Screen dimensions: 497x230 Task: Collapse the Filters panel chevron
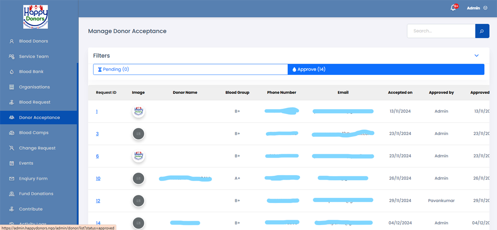(x=476, y=55)
